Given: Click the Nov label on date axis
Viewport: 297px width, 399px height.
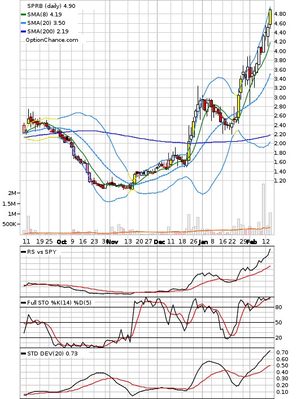Looking at the screenshot, I should [112, 242].
